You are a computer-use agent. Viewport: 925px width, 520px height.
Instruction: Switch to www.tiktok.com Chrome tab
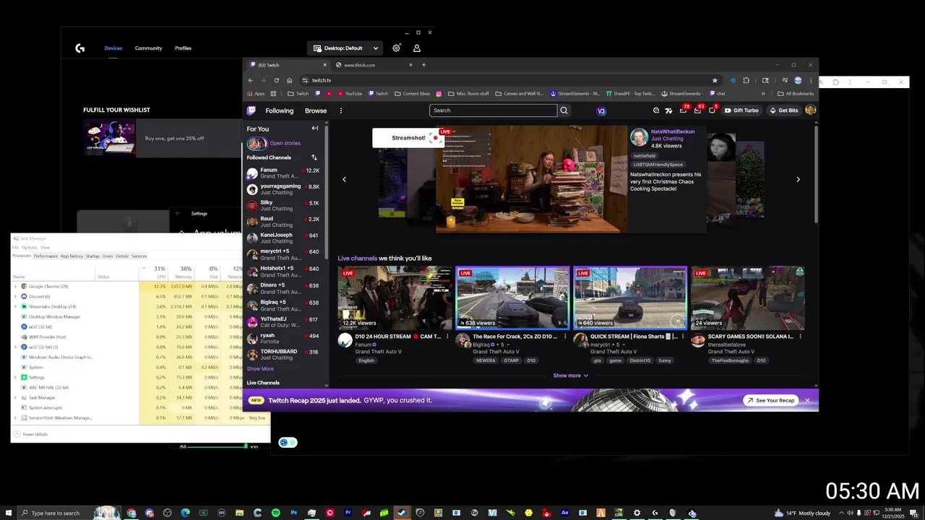[372, 65]
